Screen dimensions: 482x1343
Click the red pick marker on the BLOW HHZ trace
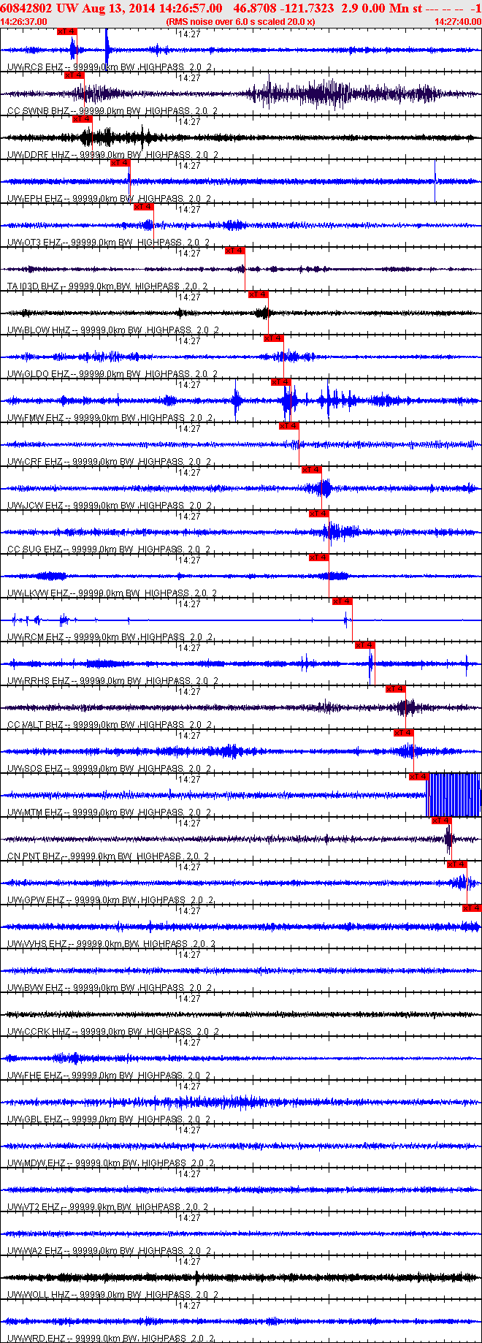click(259, 294)
